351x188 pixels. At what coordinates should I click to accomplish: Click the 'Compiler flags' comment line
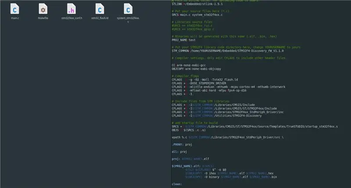click(x=185, y=76)
